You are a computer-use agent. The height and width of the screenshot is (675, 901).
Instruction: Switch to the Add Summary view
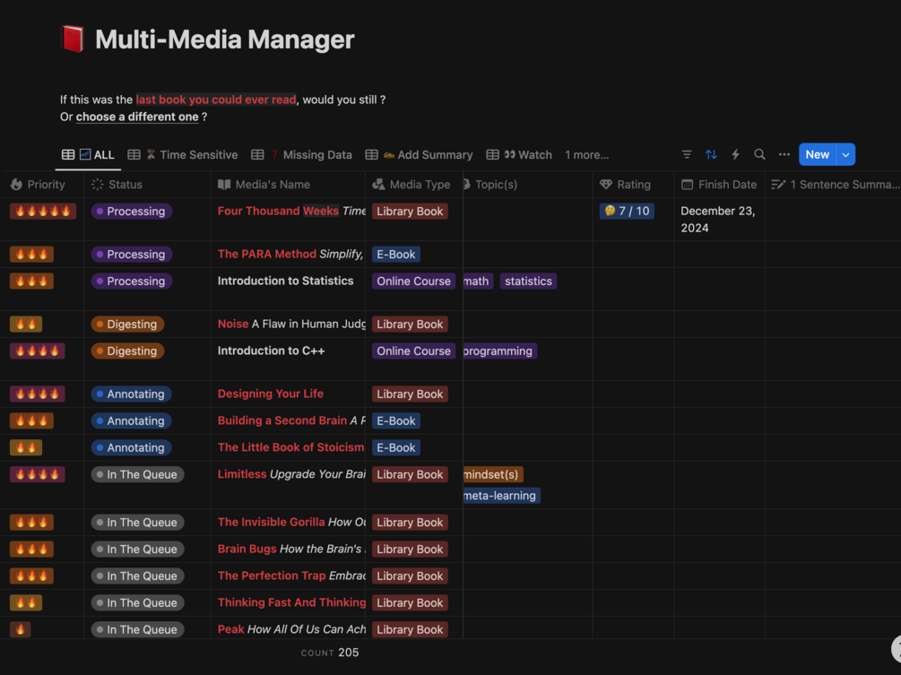420,154
